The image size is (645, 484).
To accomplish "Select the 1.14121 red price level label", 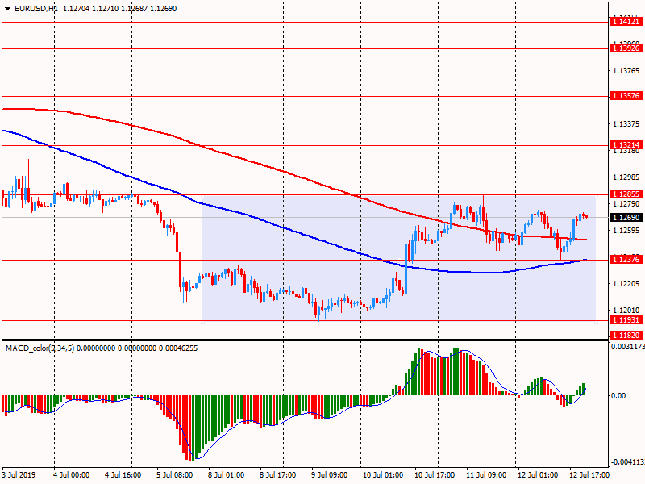I will pyautogui.click(x=626, y=22).
